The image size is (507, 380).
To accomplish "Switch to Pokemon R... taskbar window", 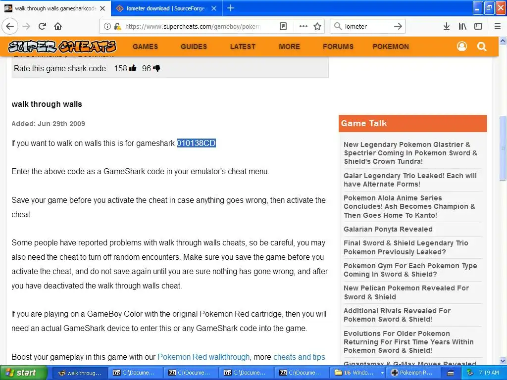I will tap(413, 373).
